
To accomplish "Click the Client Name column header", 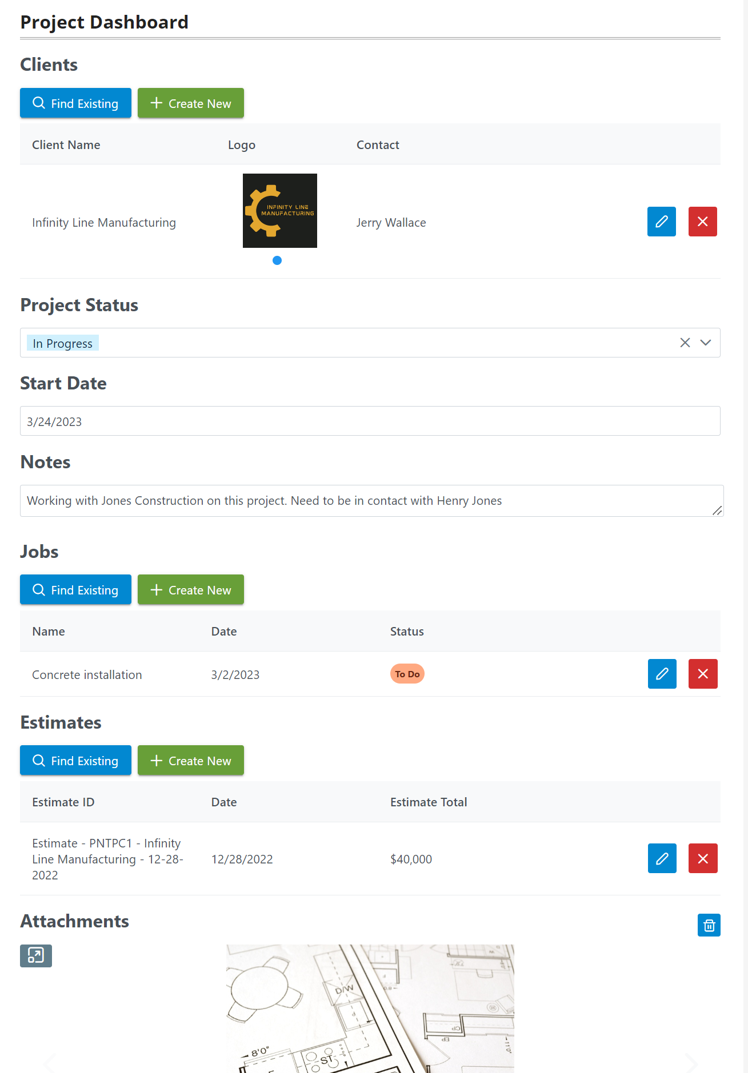I will tap(66, 145).
